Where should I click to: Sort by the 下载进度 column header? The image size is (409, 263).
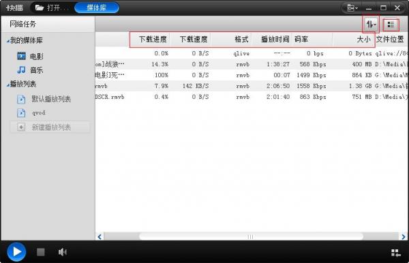(153, 40)
